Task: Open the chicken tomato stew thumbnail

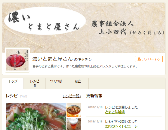Action: click(74, 110)
